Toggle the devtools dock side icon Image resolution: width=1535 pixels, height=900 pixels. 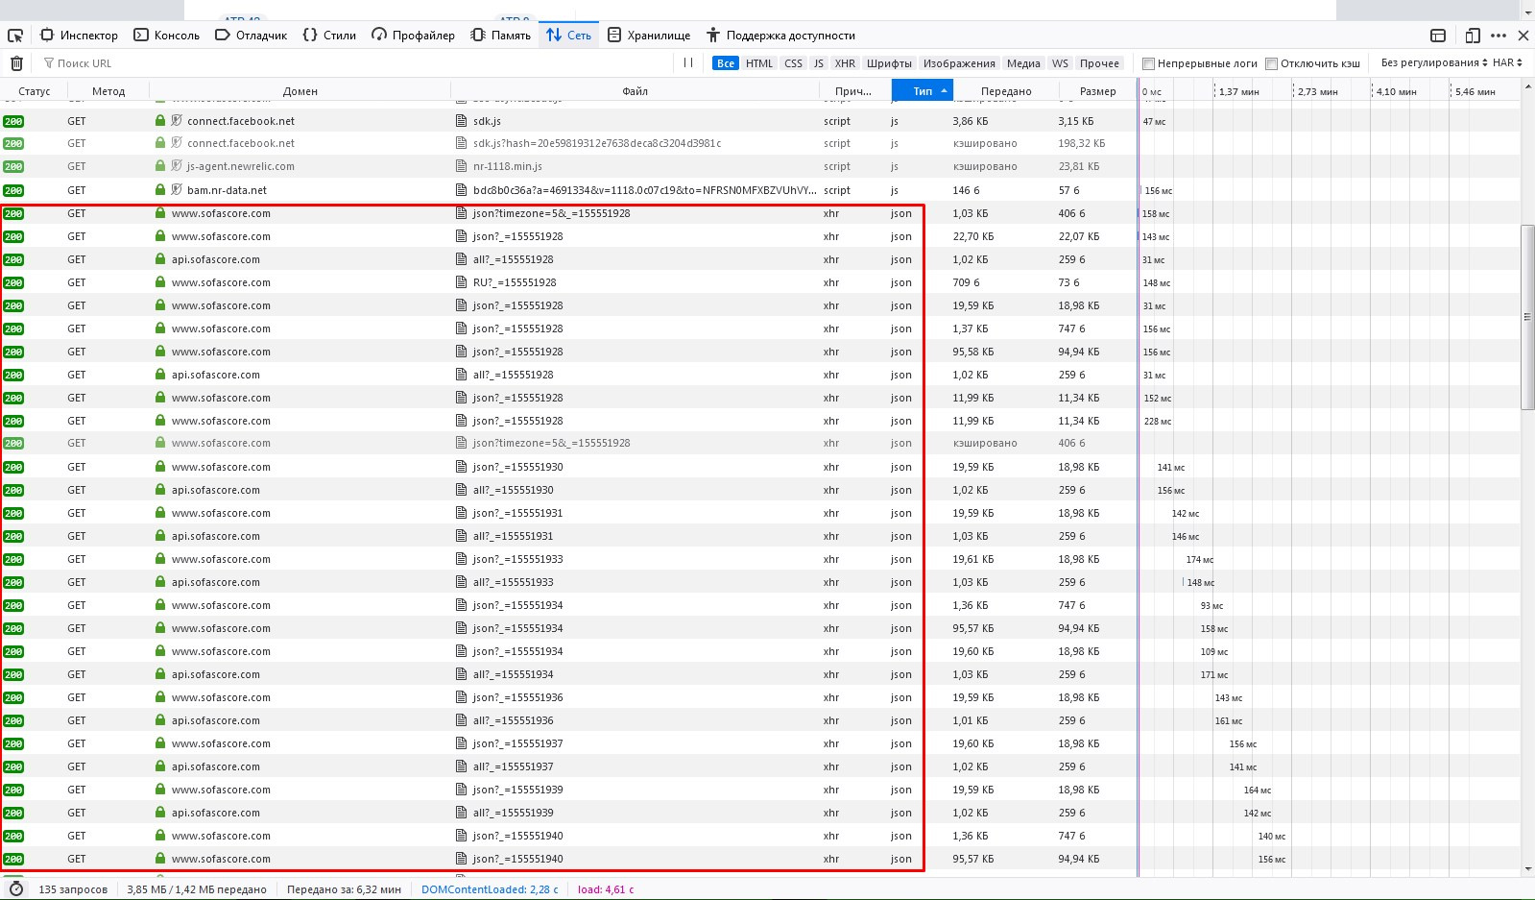click(1438, 36)
